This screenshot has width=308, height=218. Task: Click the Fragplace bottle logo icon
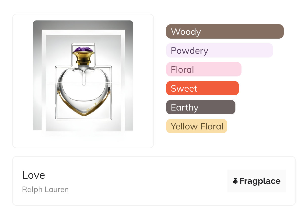click(235, 181)
